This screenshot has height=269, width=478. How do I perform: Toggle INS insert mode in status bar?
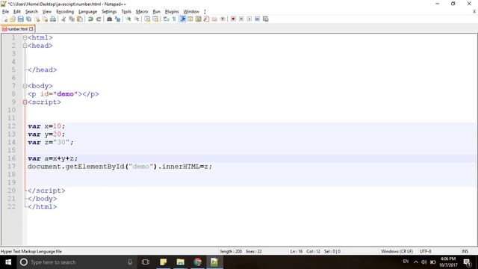465,251
